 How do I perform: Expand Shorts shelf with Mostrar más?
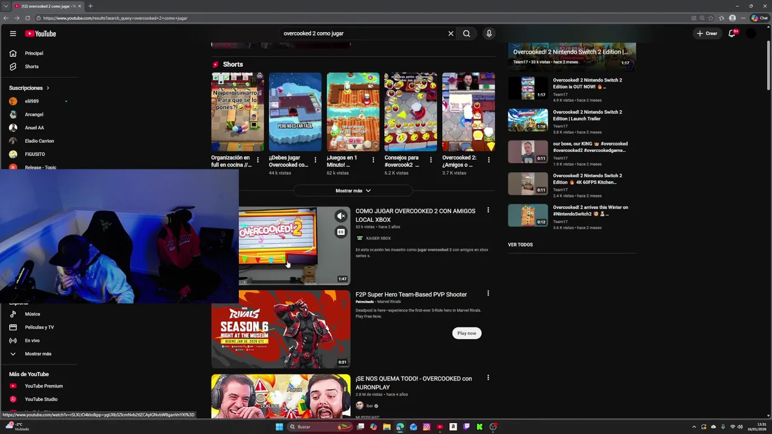pyautogui.click(x=353, y=190)
